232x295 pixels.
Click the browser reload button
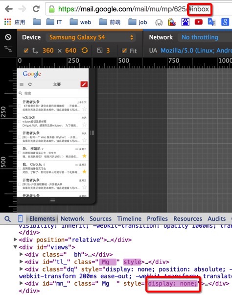pos(36,9)
